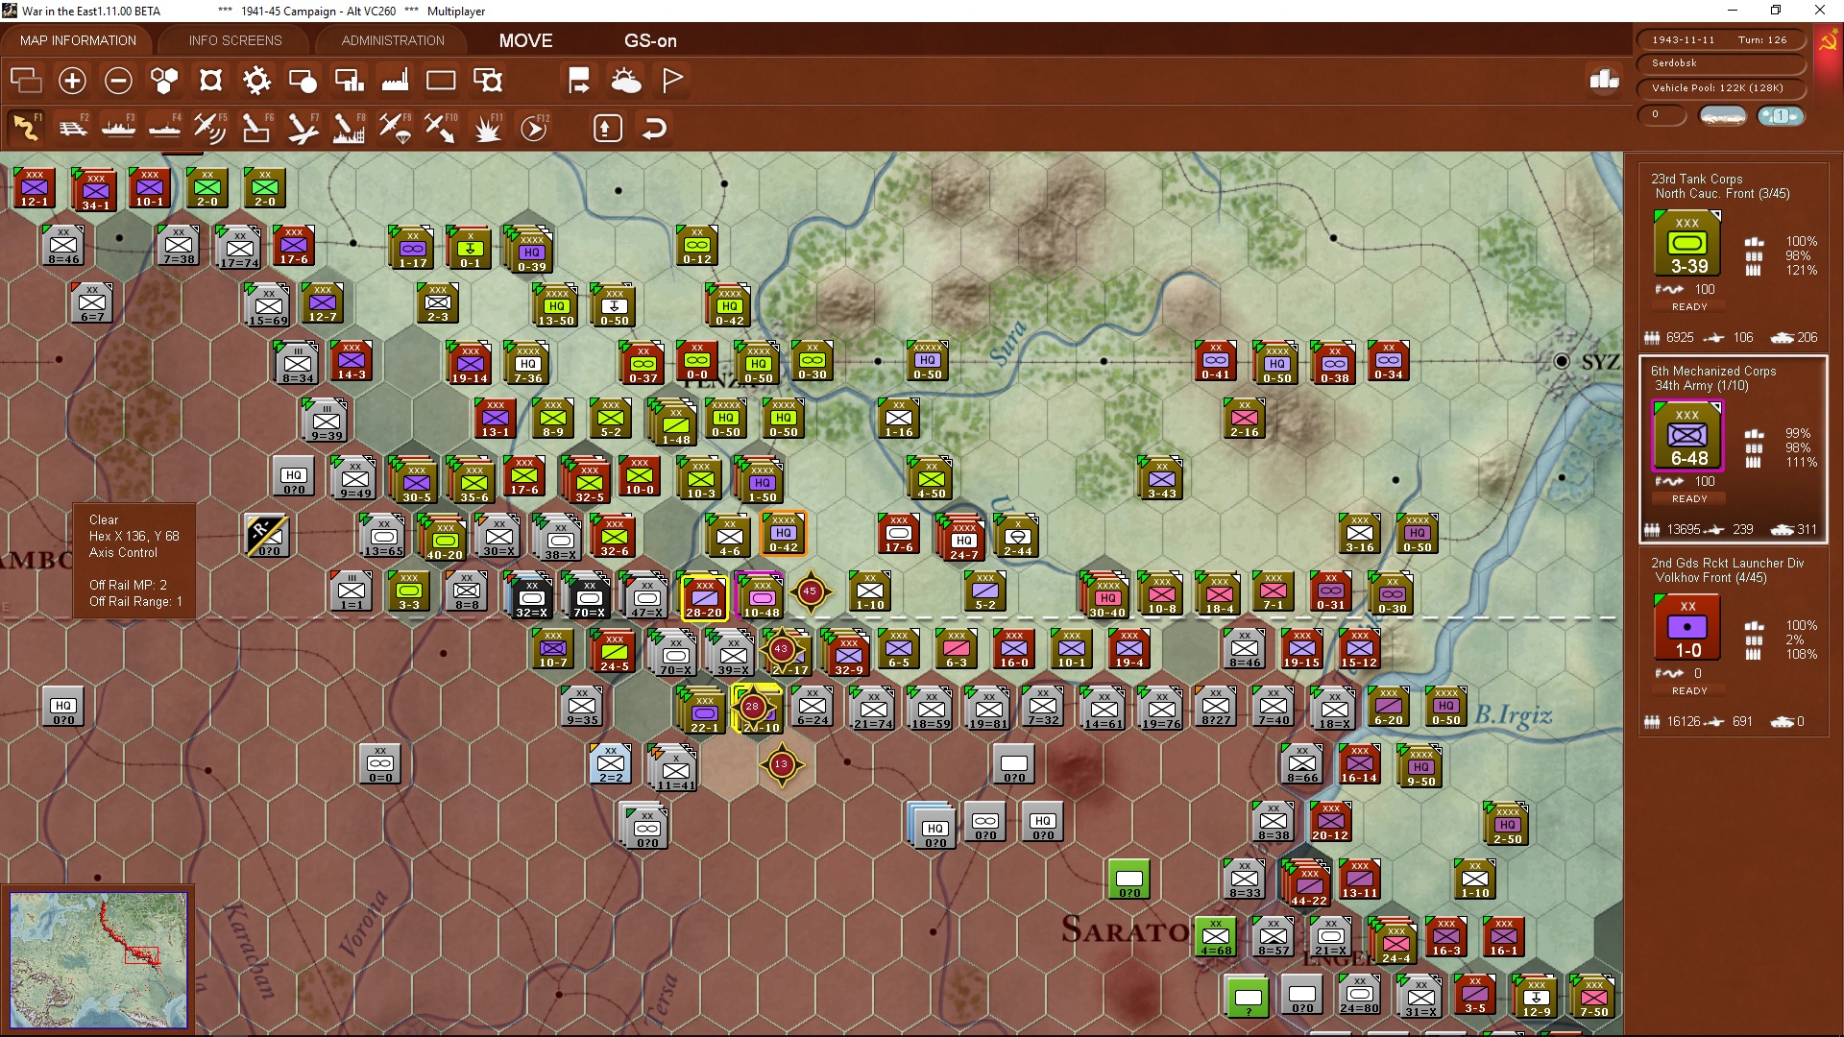This screenshot has width=1844, height=1037.
Task: Click the date and Turn 126 field
Action: (1720, 39)
